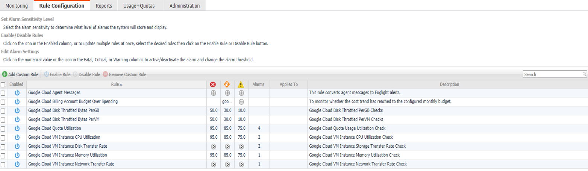Go to the Administration tab
The image size is (588, 171).
185,6
